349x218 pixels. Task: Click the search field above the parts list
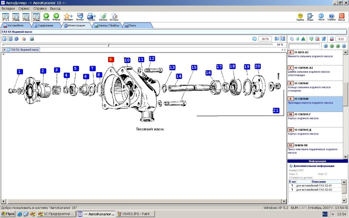[304, 46]
